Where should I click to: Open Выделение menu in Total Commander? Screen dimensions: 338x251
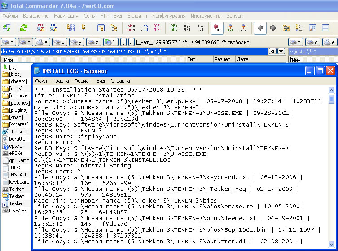pyautogui.click(x=36, y=16)
